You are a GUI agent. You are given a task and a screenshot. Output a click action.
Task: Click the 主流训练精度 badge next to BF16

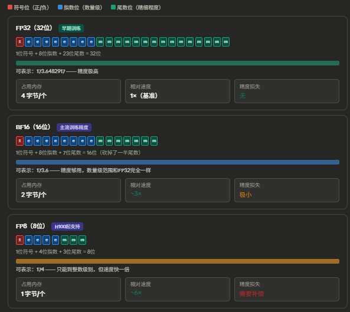74,127
